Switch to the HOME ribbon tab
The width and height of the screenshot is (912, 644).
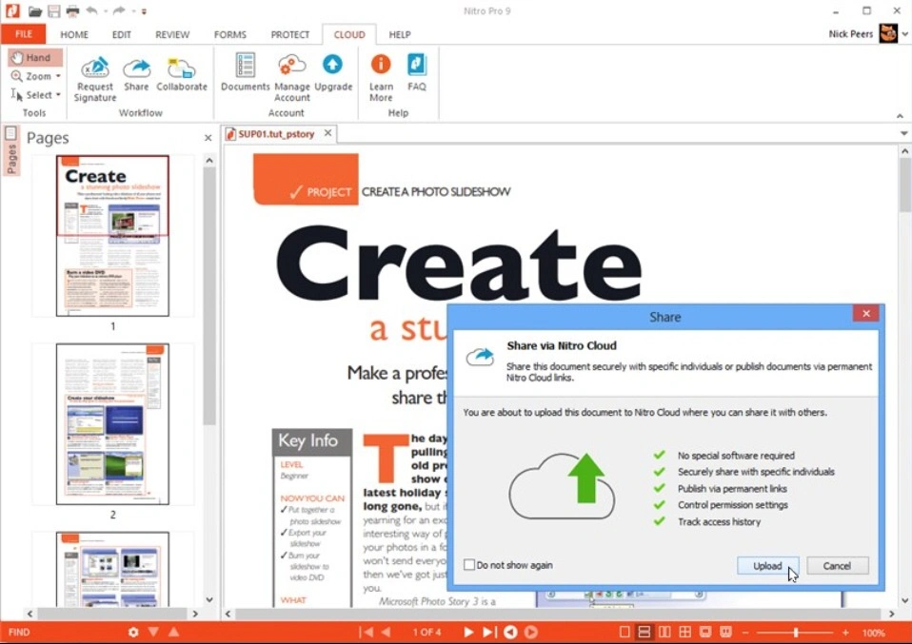74,34
